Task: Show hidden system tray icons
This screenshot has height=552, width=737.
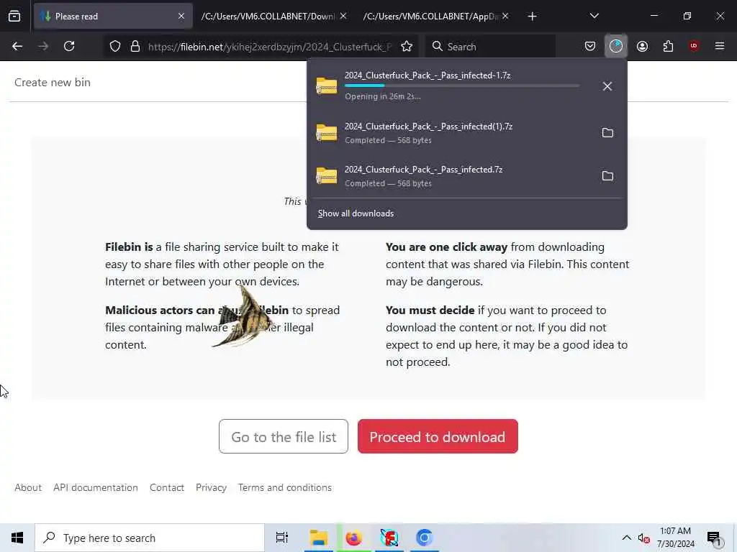Action: tap(627, 538)
